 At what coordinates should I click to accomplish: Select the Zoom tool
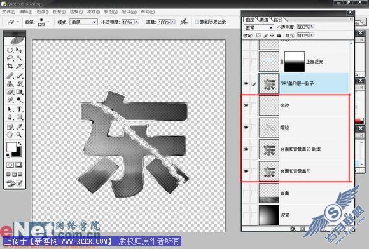[x=19, y=135]
